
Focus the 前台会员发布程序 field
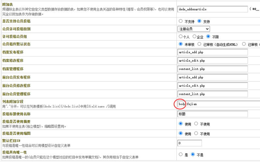[213, 78]
